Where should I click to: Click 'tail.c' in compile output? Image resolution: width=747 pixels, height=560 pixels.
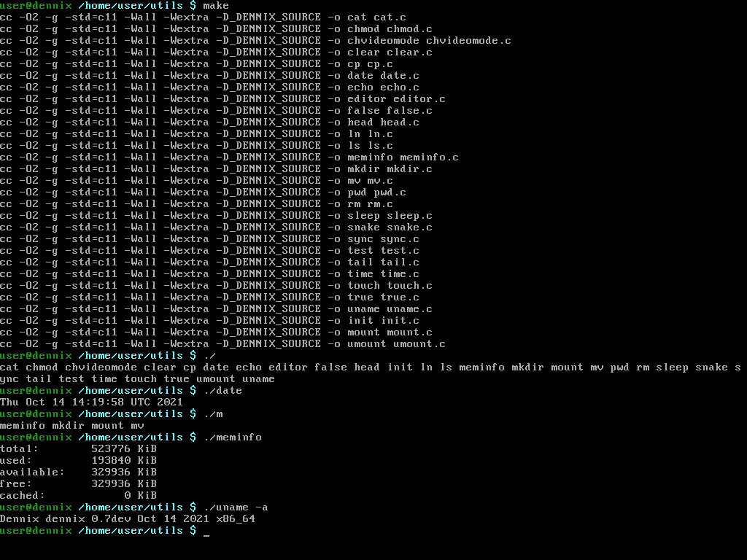(x=400, y=262)
